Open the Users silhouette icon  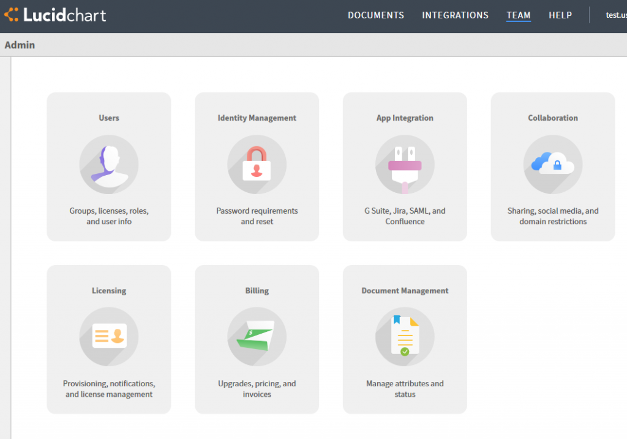[x=109, y=164]
